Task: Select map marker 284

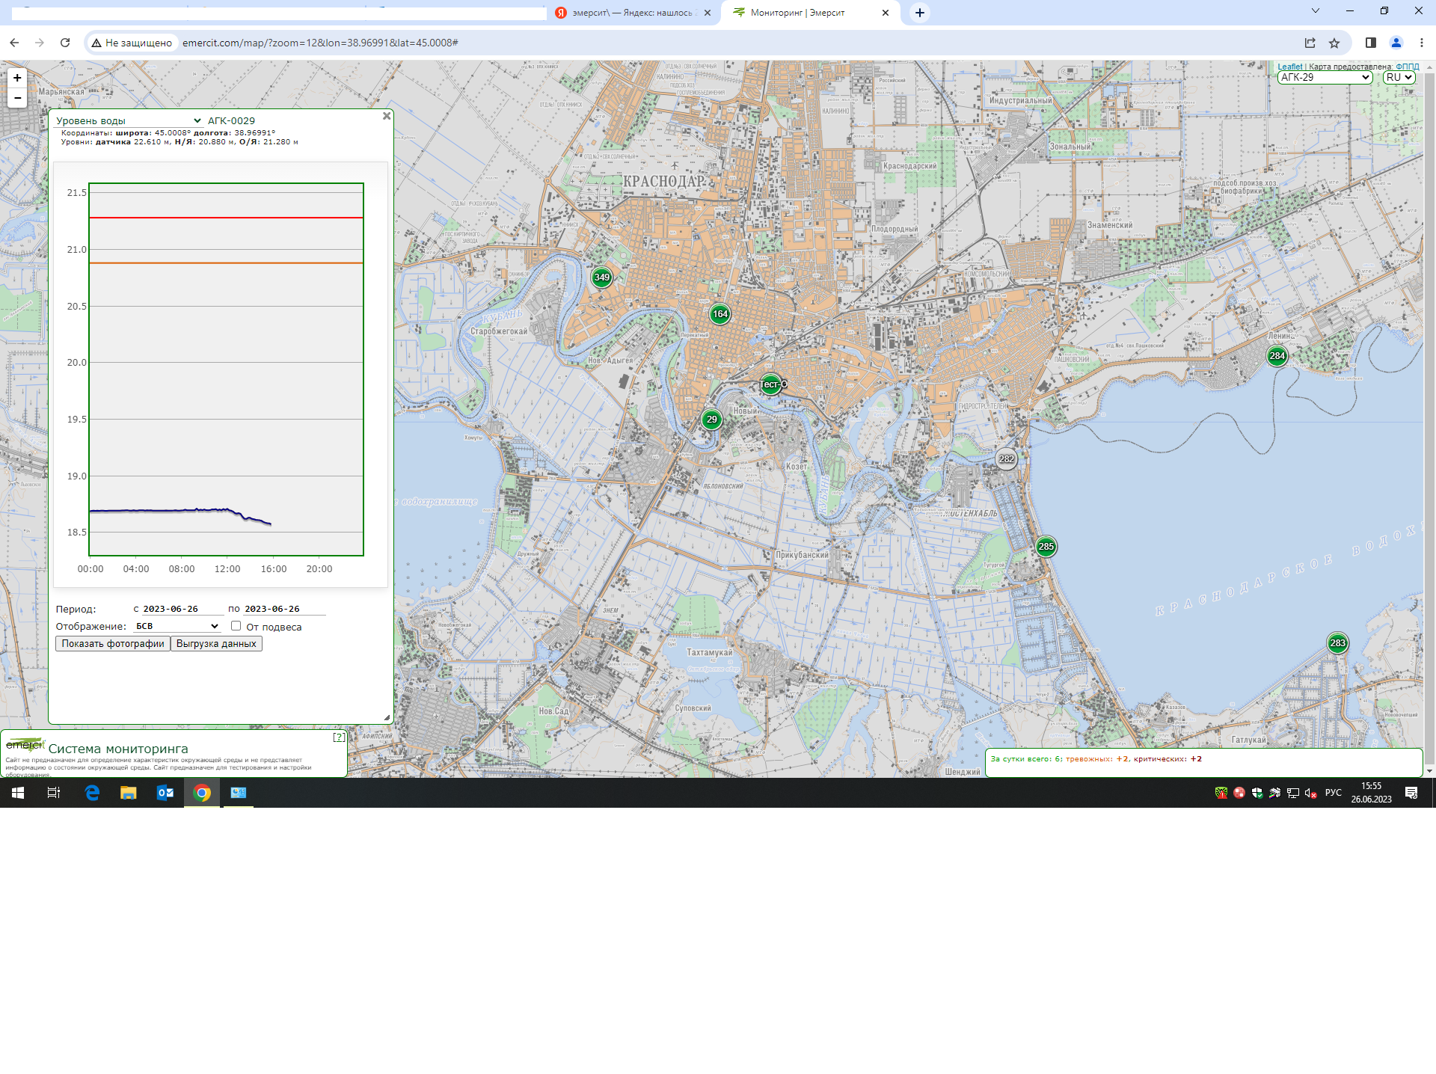Action: click(x=1277, y=356)
